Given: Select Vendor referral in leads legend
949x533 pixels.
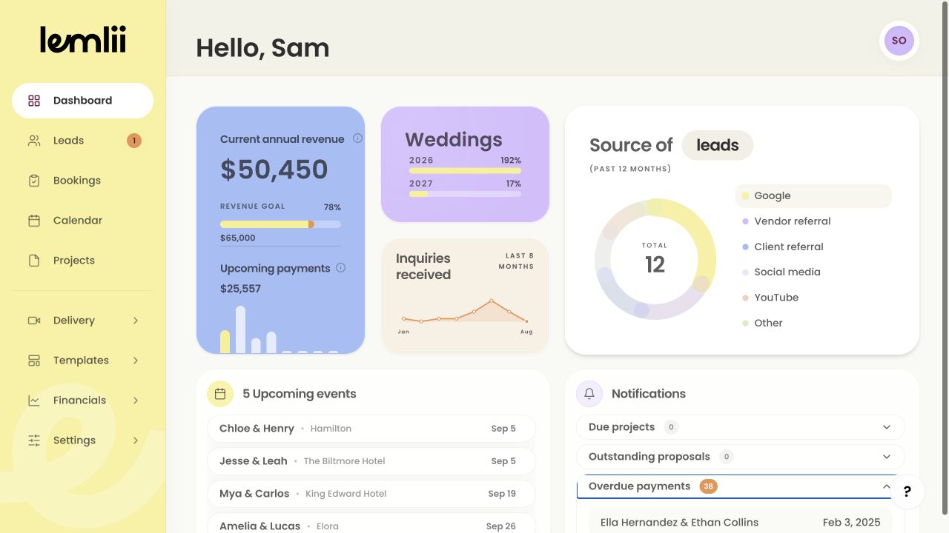Looking at the screenshot, I should (813, 221).
